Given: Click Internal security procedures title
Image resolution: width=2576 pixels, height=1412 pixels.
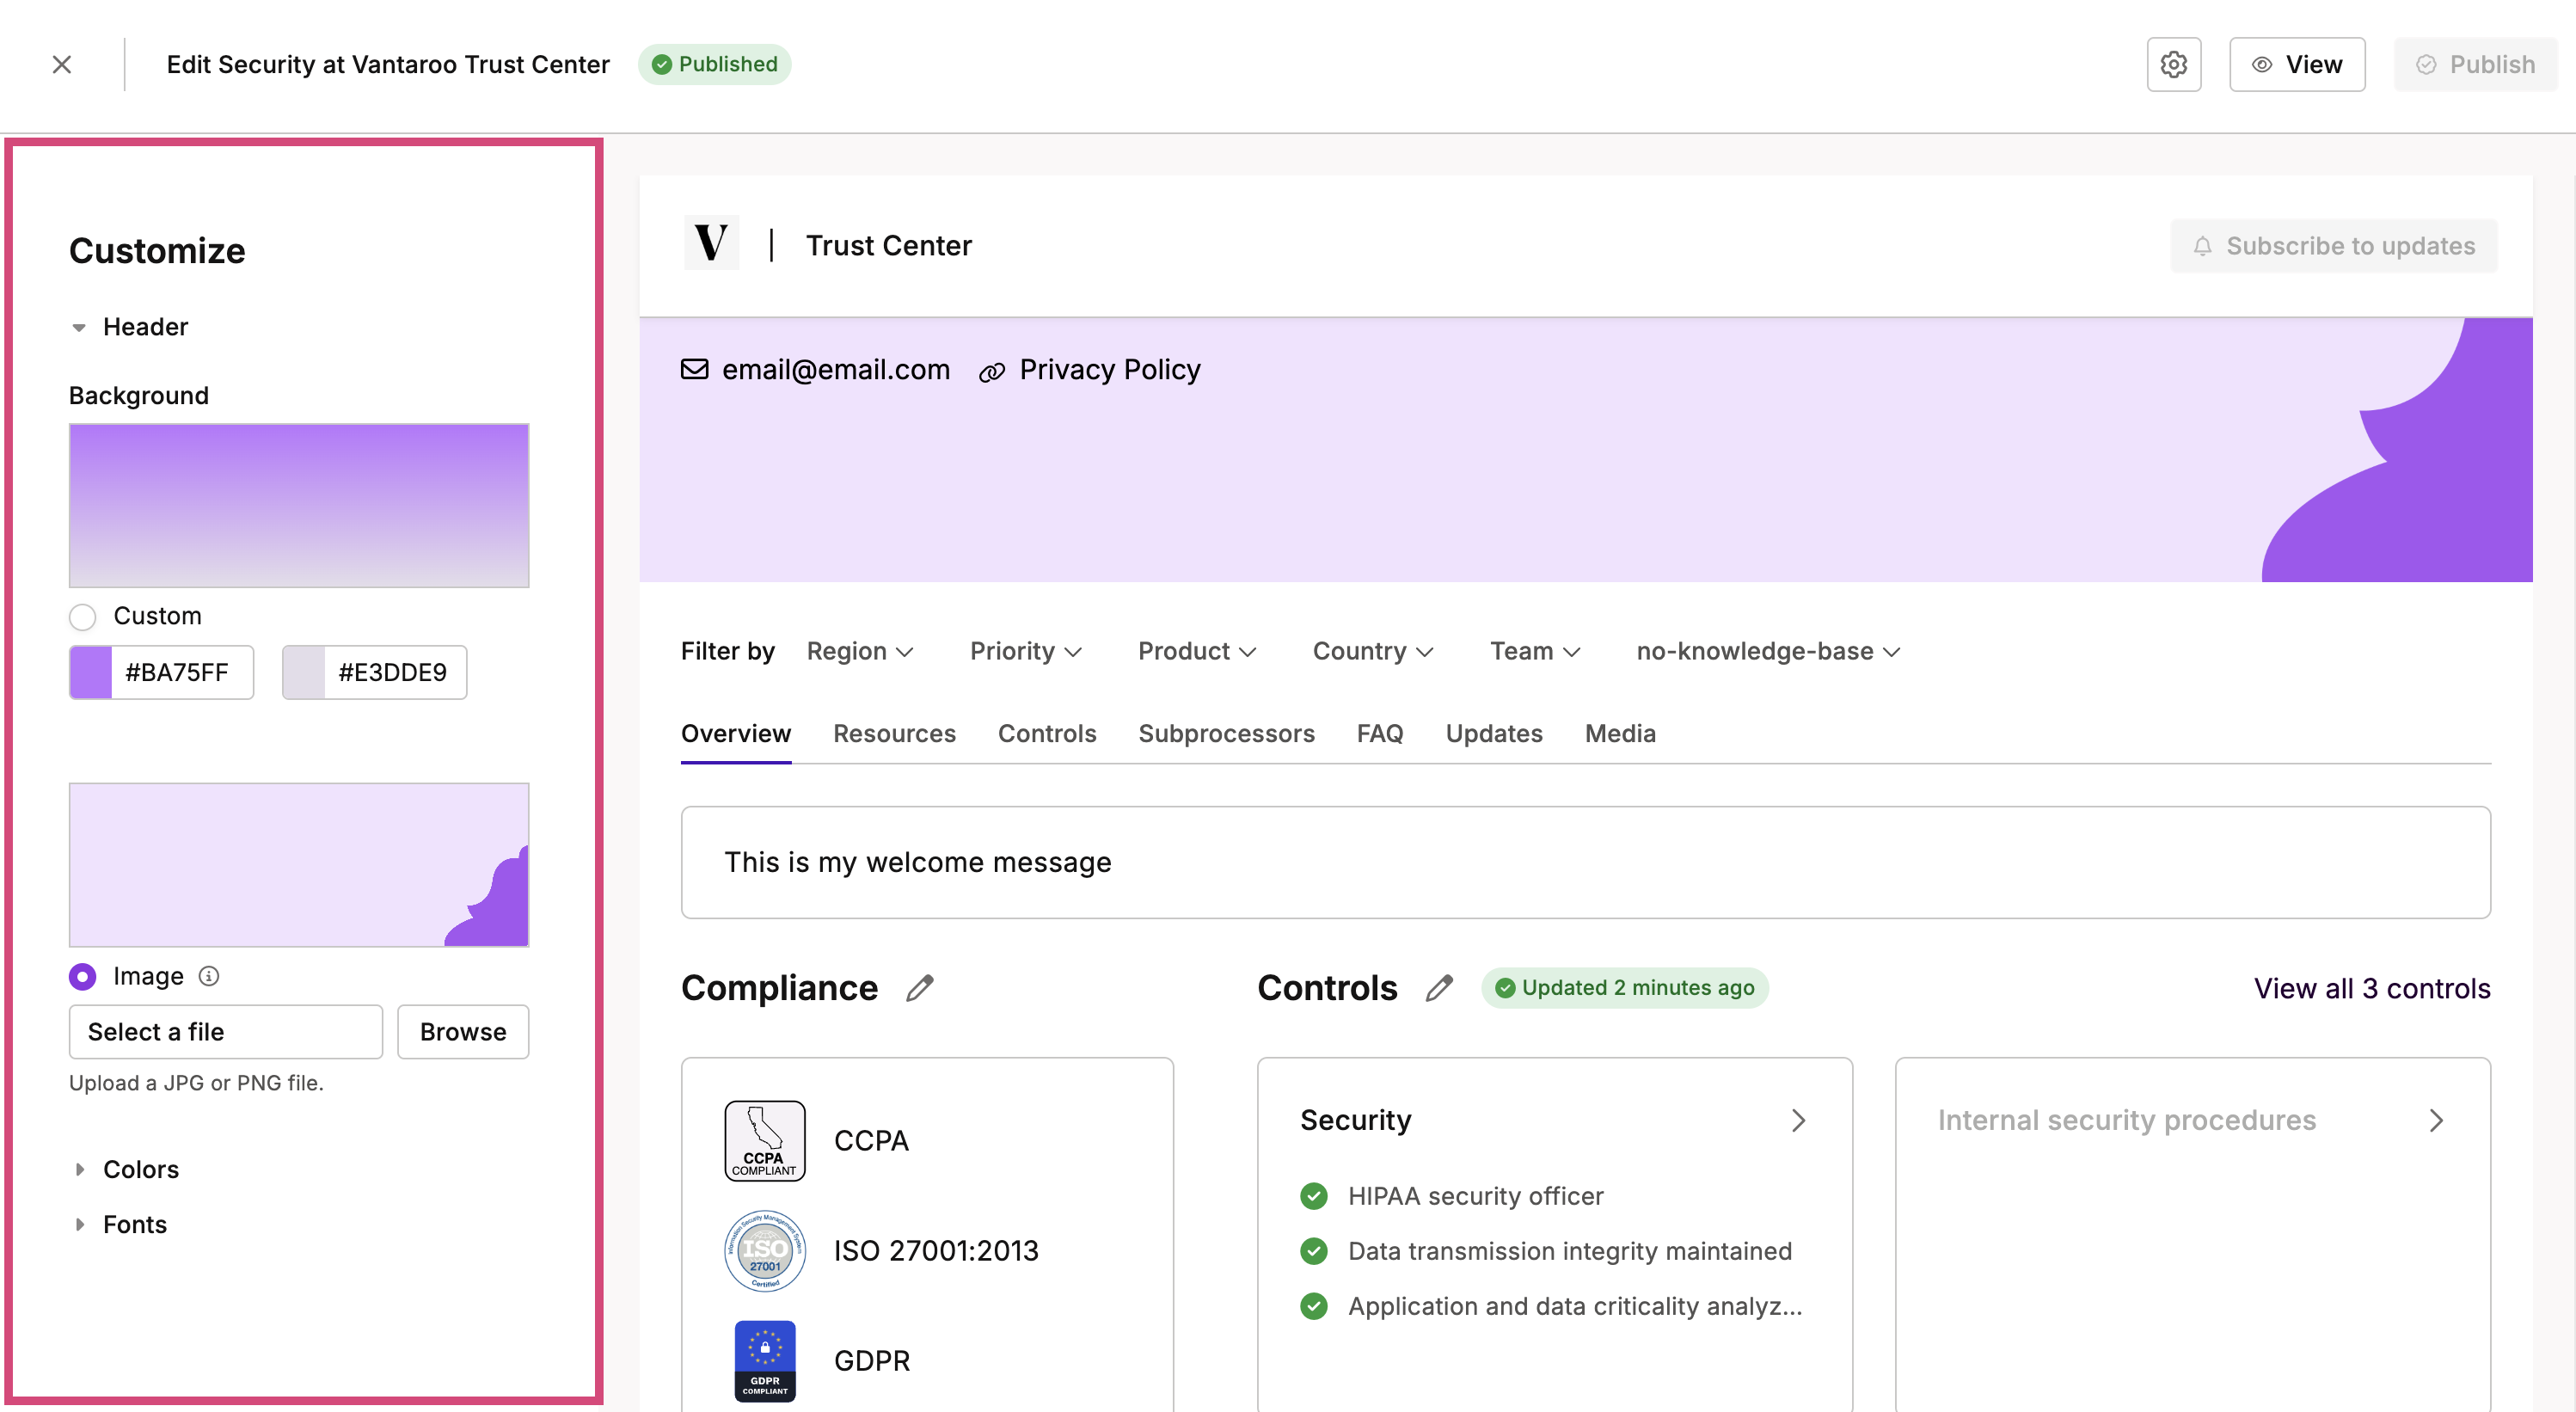Looking at the screenshot, I should (2126, 1120).
